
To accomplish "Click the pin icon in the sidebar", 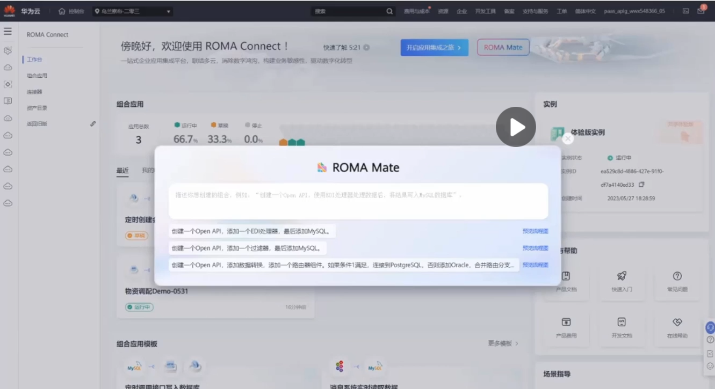I will coord(93,124).
